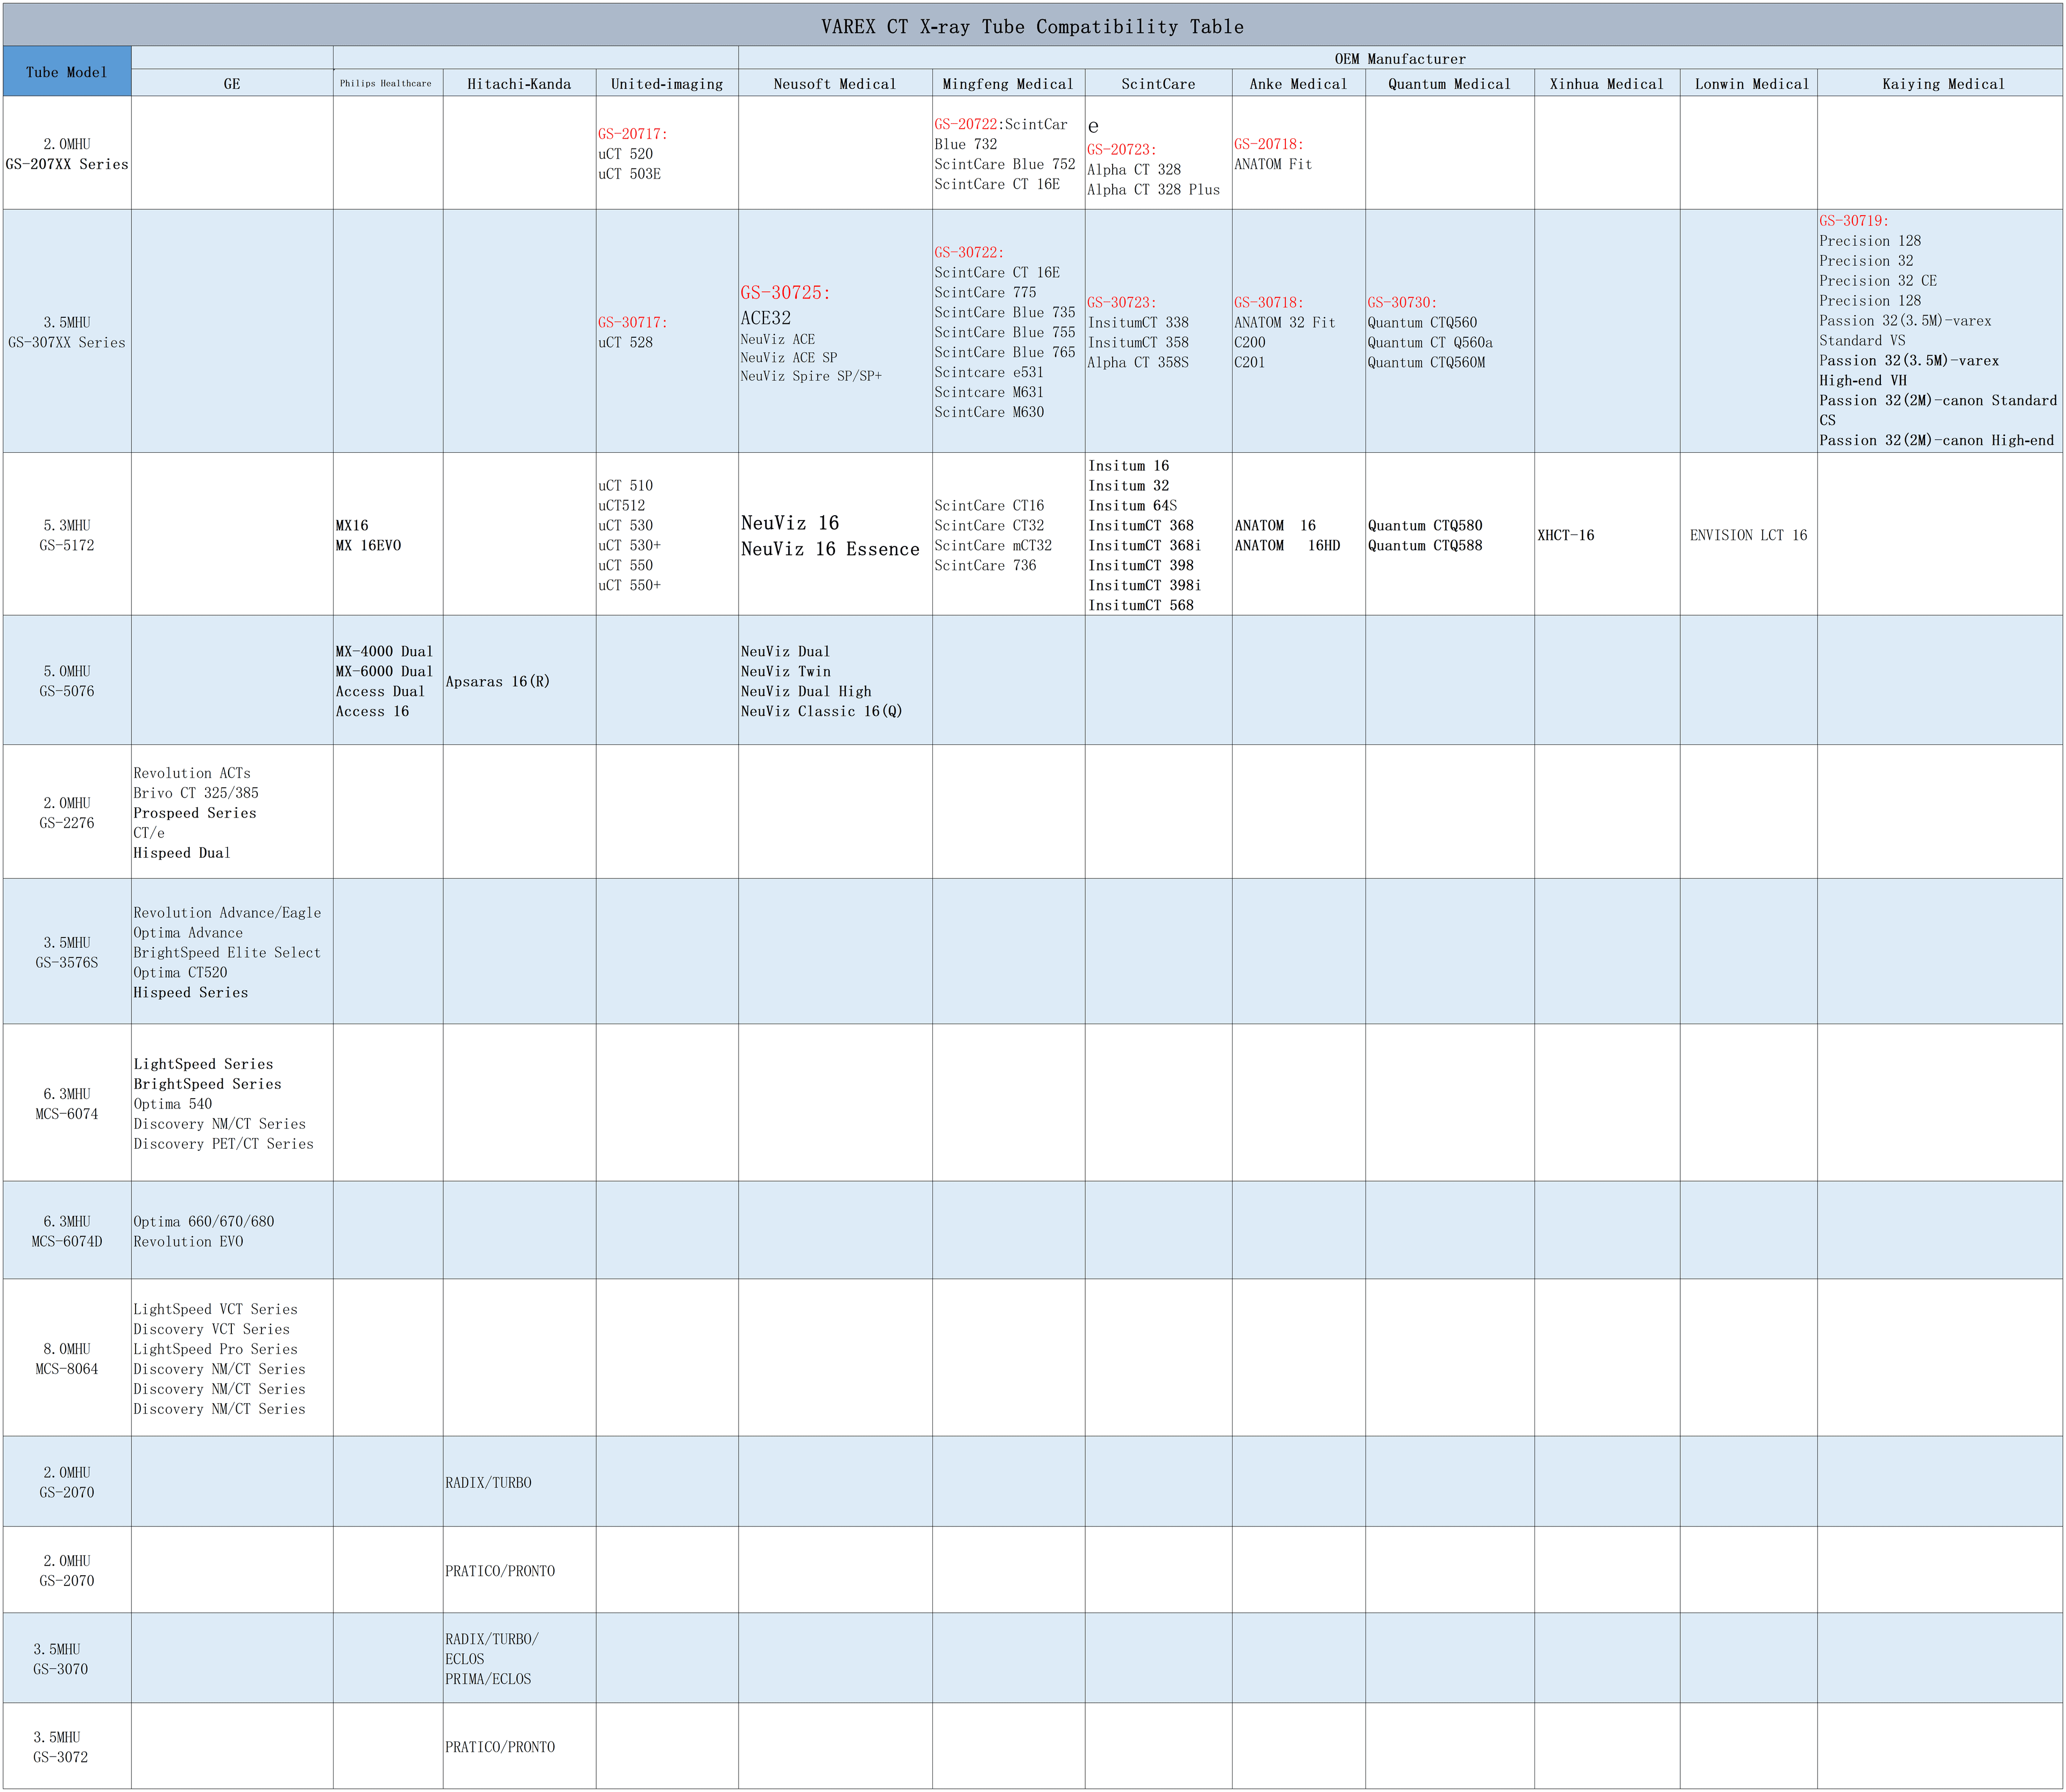The height and width of the screenshot is (1792, 2066).
Task: Select the "Hispeed Dual" entry
Action: tap(182, 853)
